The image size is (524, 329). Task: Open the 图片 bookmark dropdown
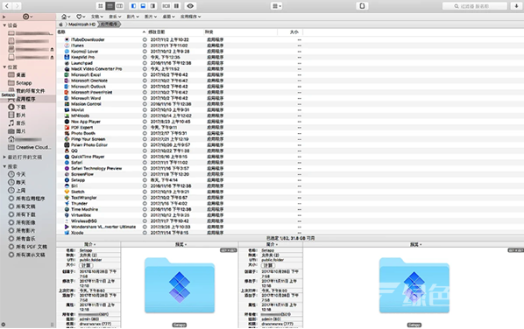[151, 17]
